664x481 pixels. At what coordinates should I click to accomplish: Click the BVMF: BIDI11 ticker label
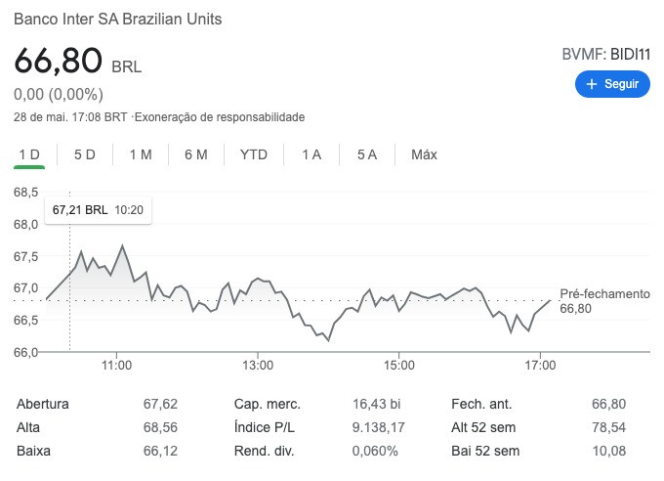[x=605, y=55]
